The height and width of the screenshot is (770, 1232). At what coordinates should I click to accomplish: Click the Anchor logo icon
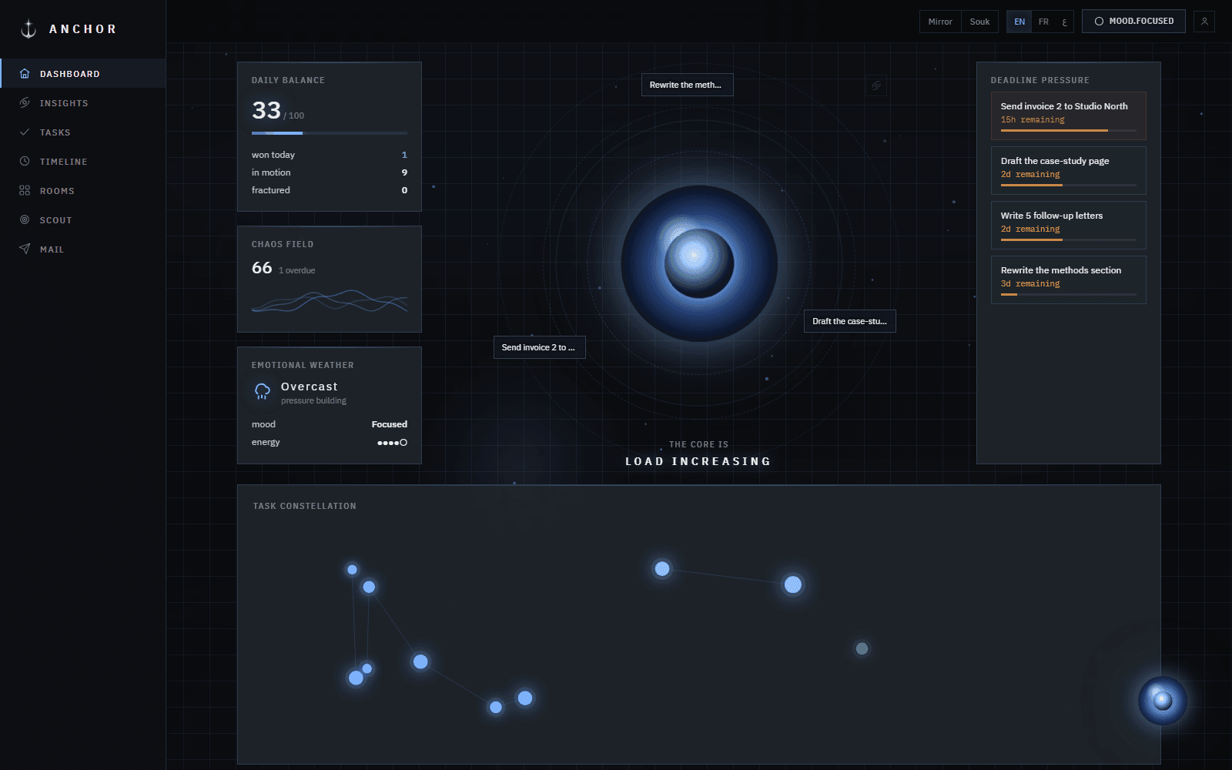28,29
